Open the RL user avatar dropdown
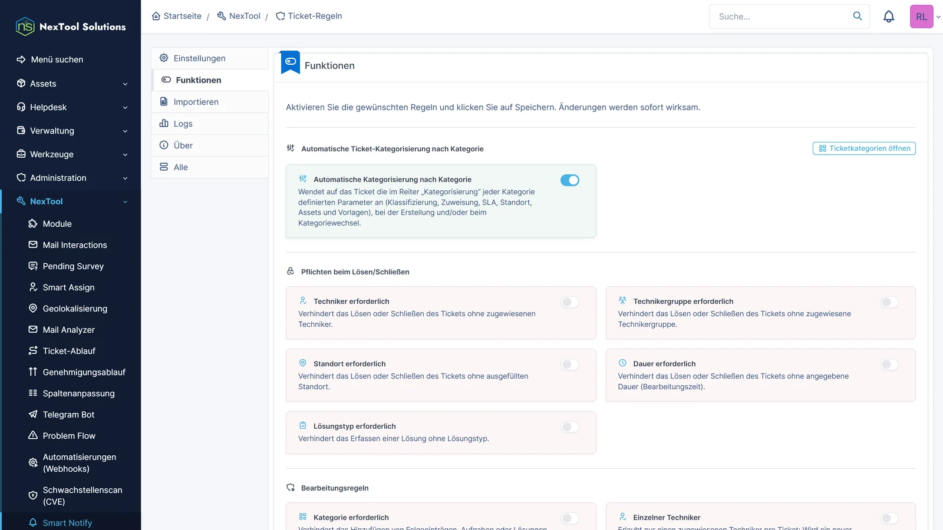 tap(925, 16)
